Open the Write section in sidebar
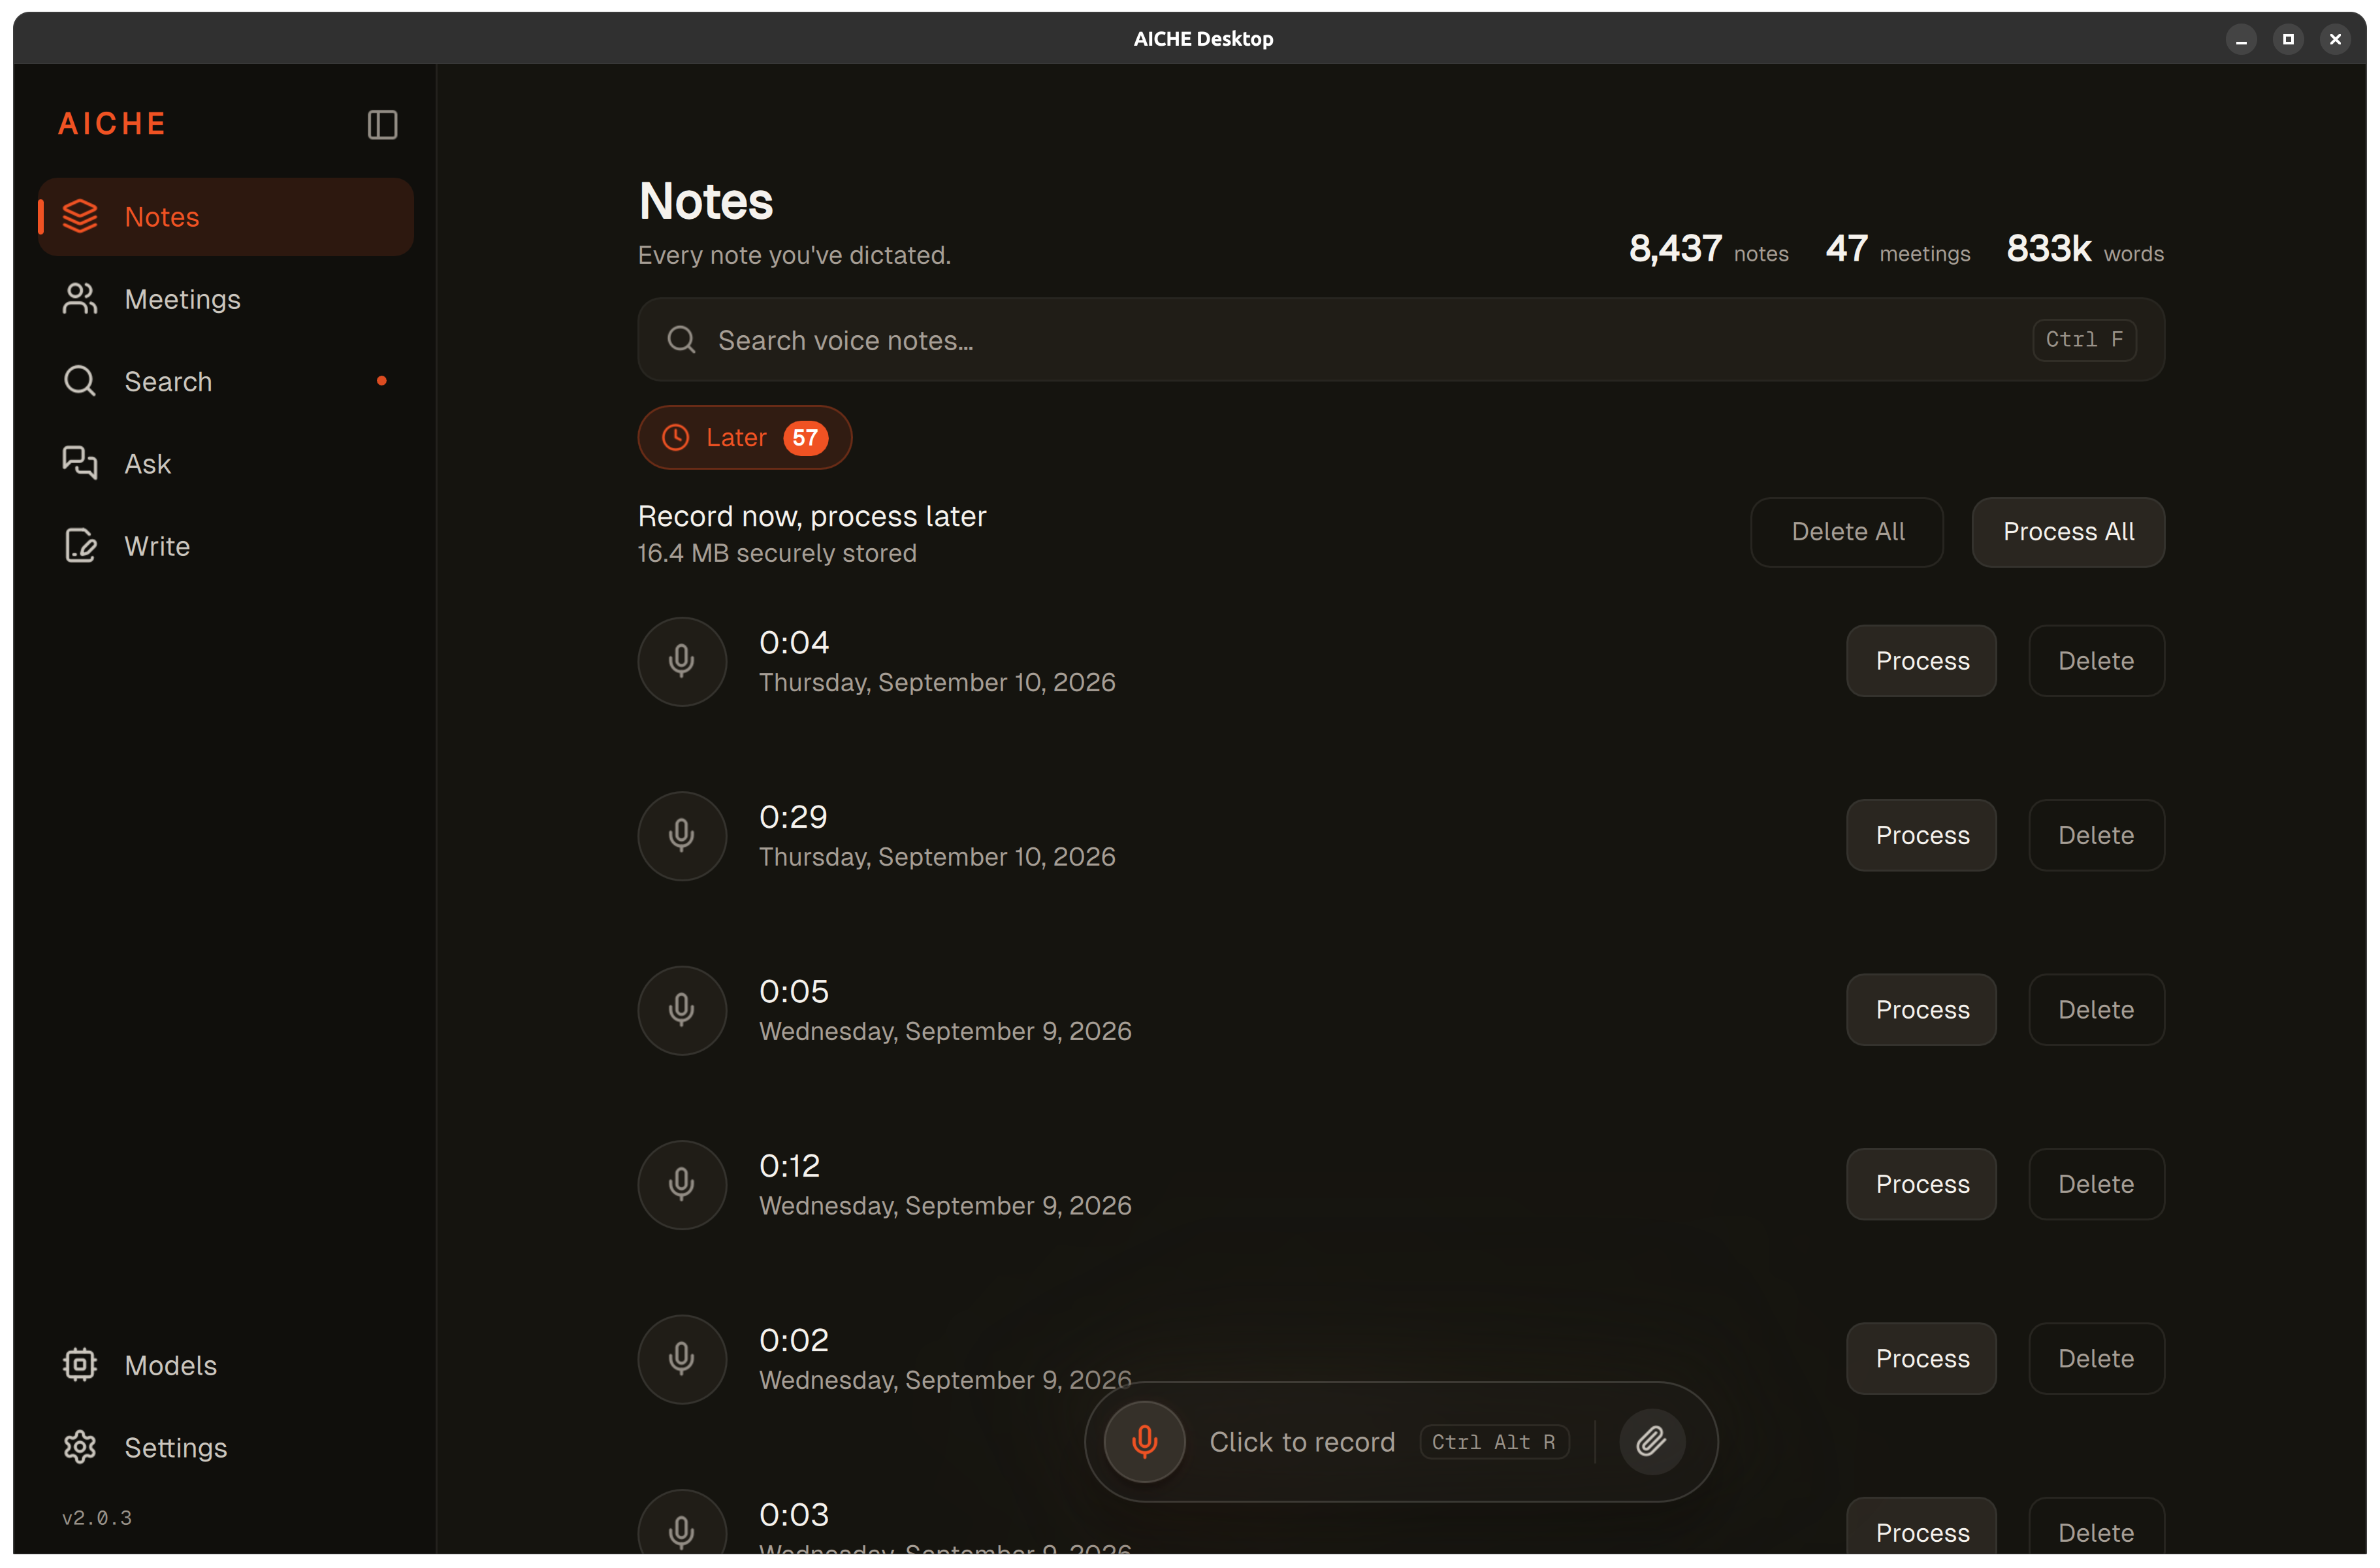This screenshot has width=2380, height=1568. (x=226, y=546)
